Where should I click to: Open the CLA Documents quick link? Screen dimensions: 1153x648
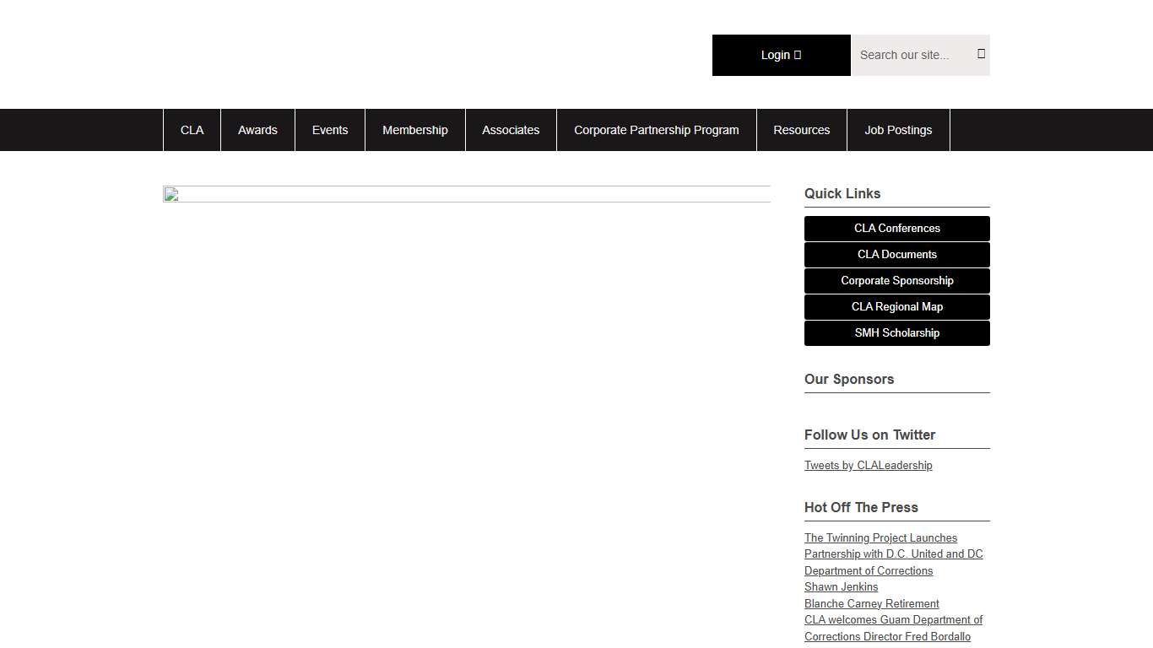tap(896, 255)
